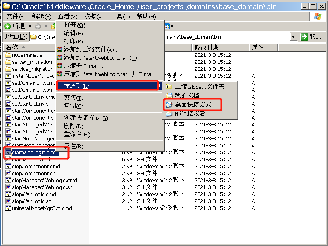Select 压缩并 E-mail... entry
Screen dimensions: 328x246
110,66
